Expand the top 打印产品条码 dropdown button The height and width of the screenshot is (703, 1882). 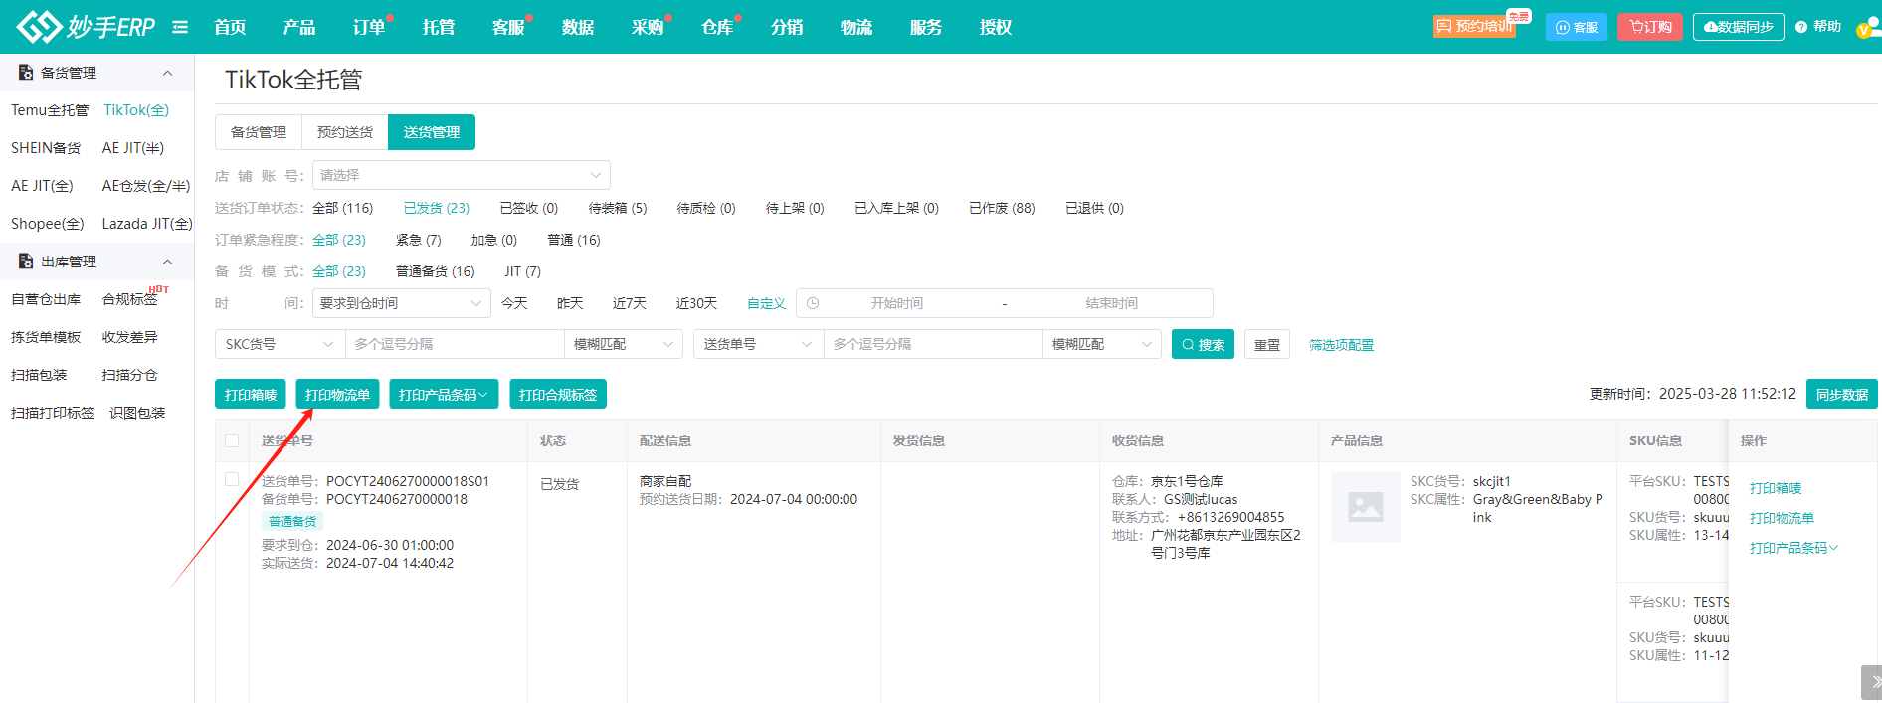[444, 394]
